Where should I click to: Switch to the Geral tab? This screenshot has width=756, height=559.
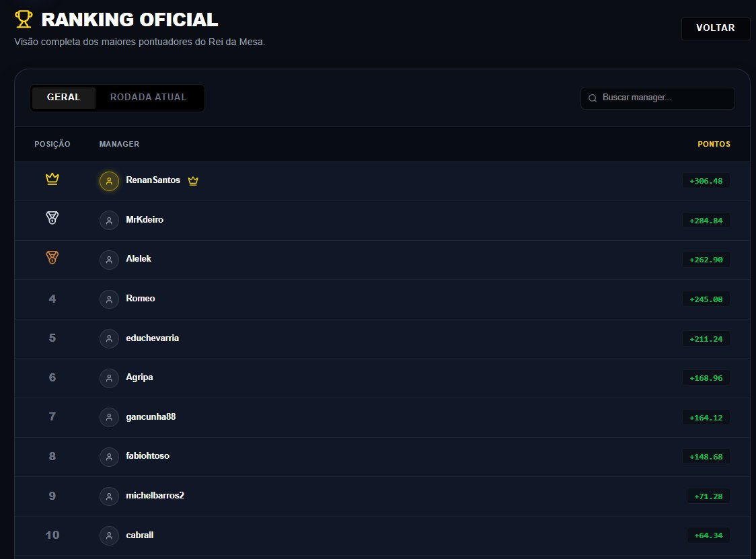64,98
